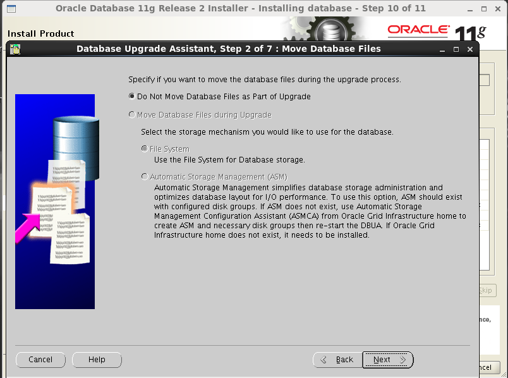Screen dimensions: 508x378
Task: Maximize the Database Upgrade Assistant dialog
Action: pyautogui.click(x=456, y=49)
